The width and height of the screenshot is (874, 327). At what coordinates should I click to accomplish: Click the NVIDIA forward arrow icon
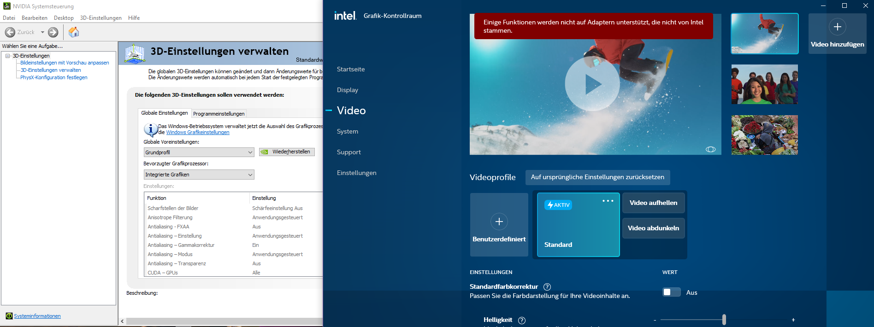[53, 32]
